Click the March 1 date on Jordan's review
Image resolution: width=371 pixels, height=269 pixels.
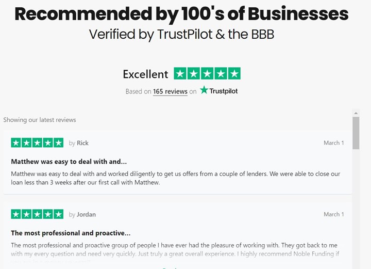(333, 214)
